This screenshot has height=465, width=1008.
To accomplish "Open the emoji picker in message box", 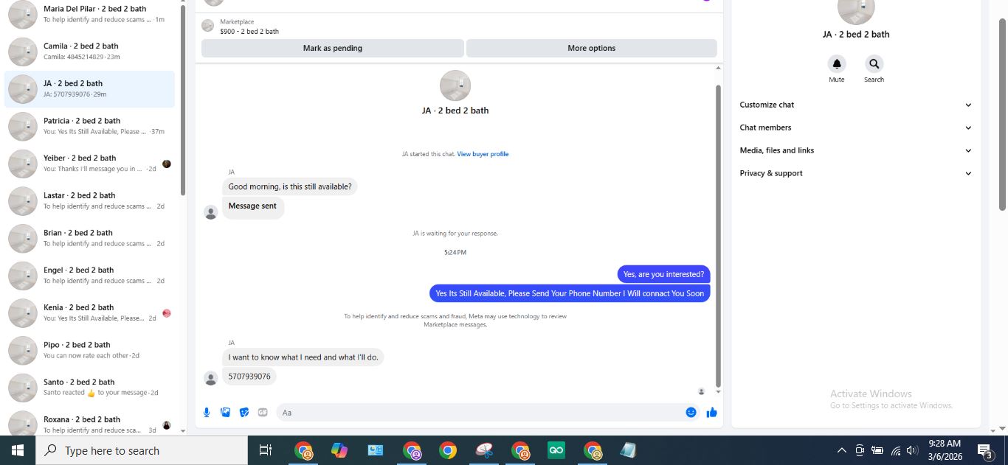I will point(691,413).
